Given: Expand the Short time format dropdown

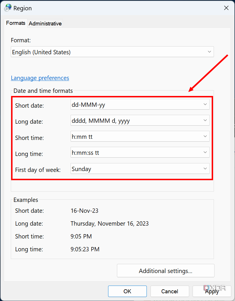Looking at the screenshot, I should [140, 137].
